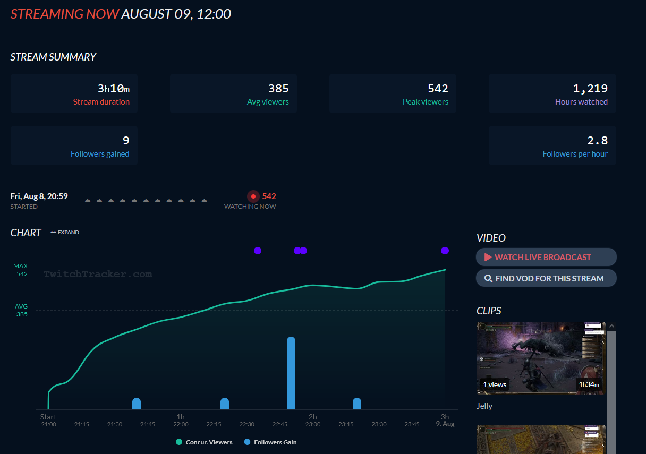Click the Stream duration stat card
This screenshot has height=454, width=646.
tap(74, 93)
